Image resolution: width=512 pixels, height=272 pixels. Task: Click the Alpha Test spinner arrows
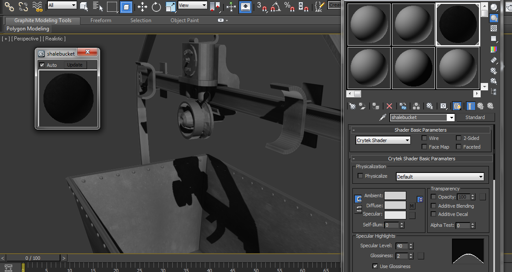click(473, 226)
